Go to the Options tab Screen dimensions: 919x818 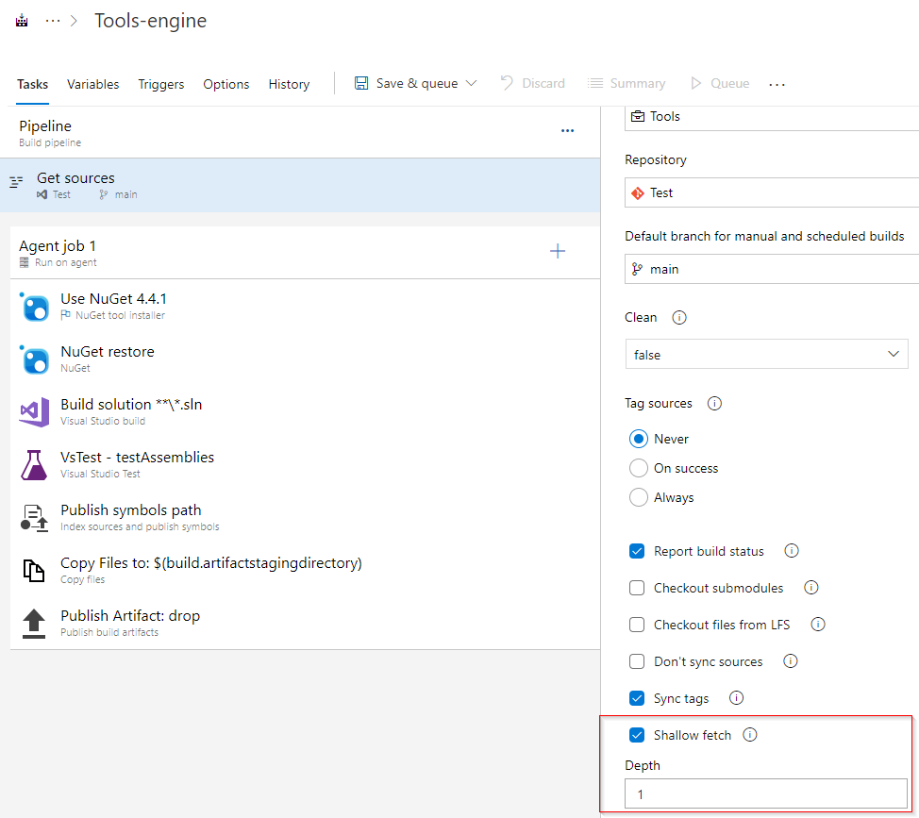coord(226,84)
